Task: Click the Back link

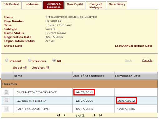Action: point(128,60)
